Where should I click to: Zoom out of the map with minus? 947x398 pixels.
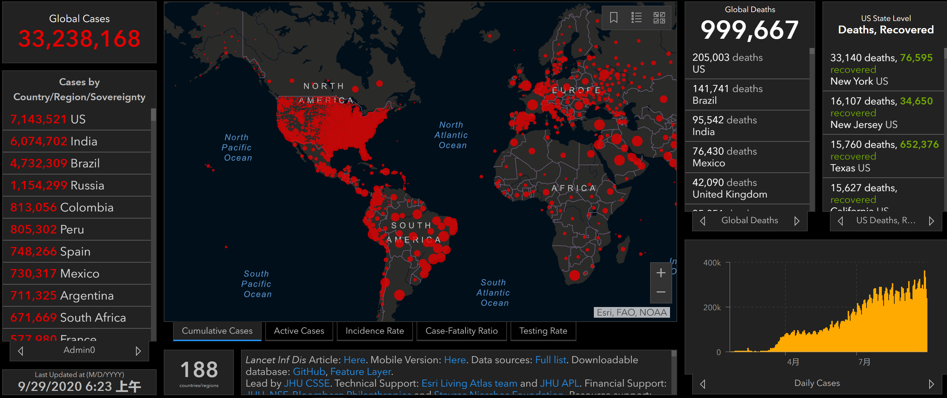coord(661,292)
